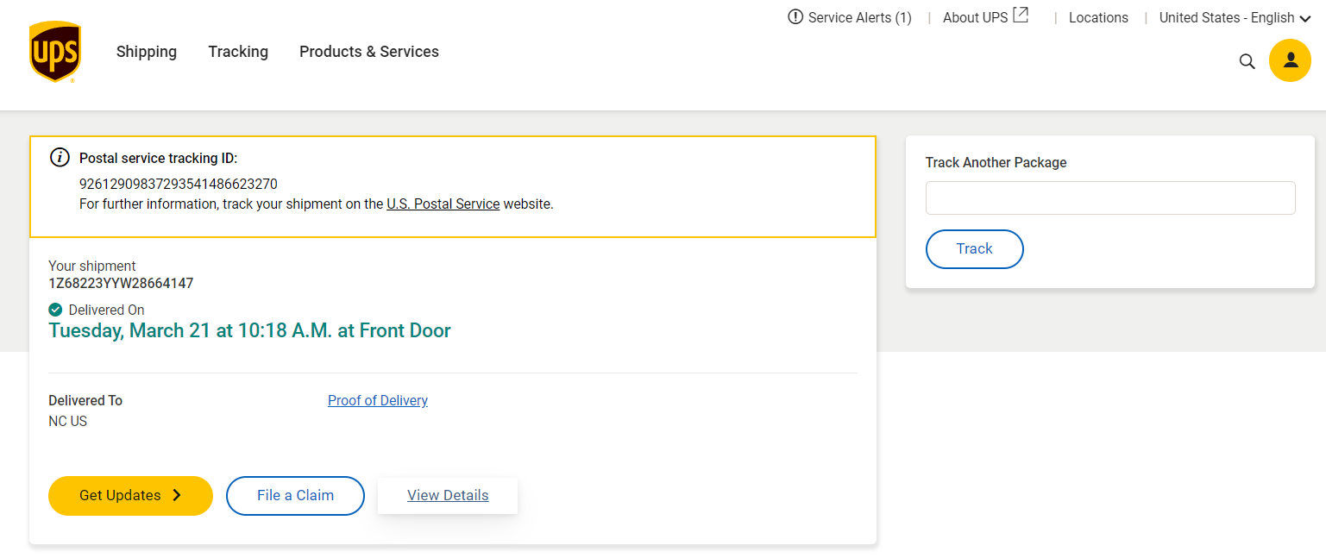Click the Get Updates button
This screenshot has height=558, width=1326.
pyautogui.click(x=120, y=495)
